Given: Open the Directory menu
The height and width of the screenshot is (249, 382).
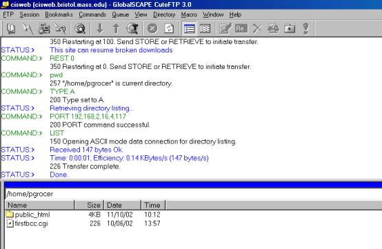Looking at the screenshot, I should pos(164,14).
